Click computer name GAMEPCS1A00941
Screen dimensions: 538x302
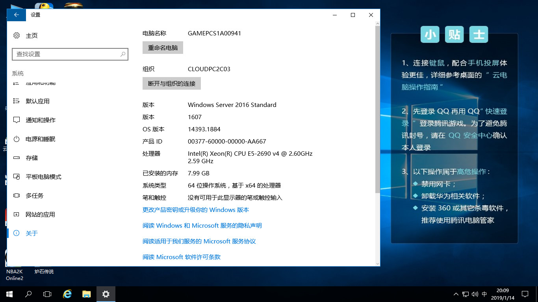click(x=214, y=33)
